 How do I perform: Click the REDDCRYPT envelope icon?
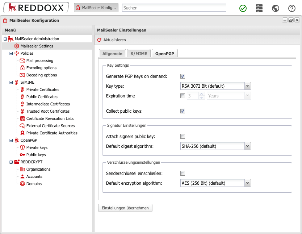pyautogui.click(x=17, y=162)
